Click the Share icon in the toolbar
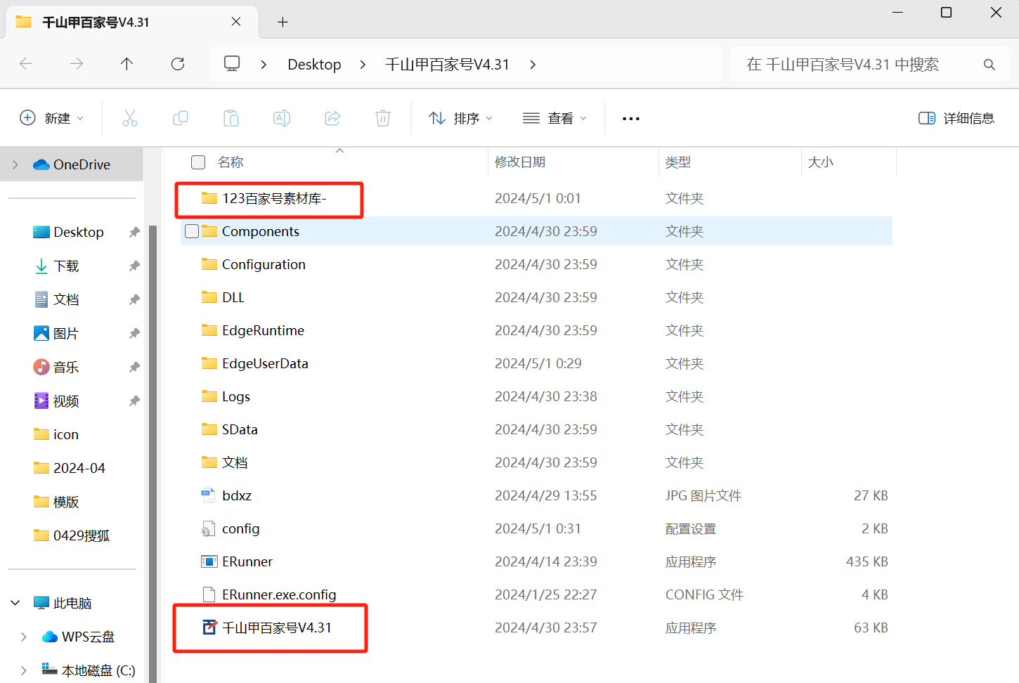1019x683 pixels. pyautogui.click(x=332, y=118)
